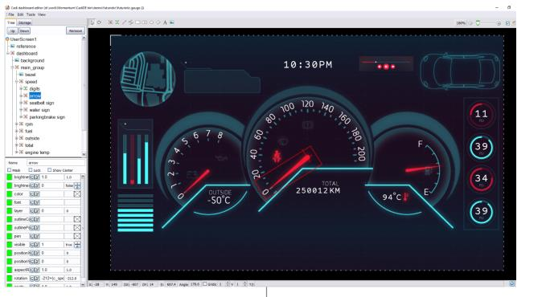Select the rectangle shape tool
Viewport: 546px width, 297px height.
(x=138, y=22)
